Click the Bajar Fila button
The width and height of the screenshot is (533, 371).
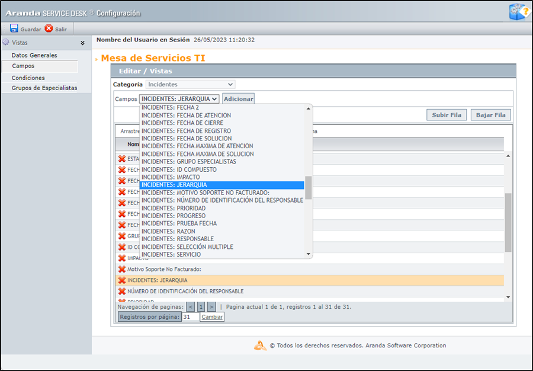pyautogui.click(x=490, y=115)
